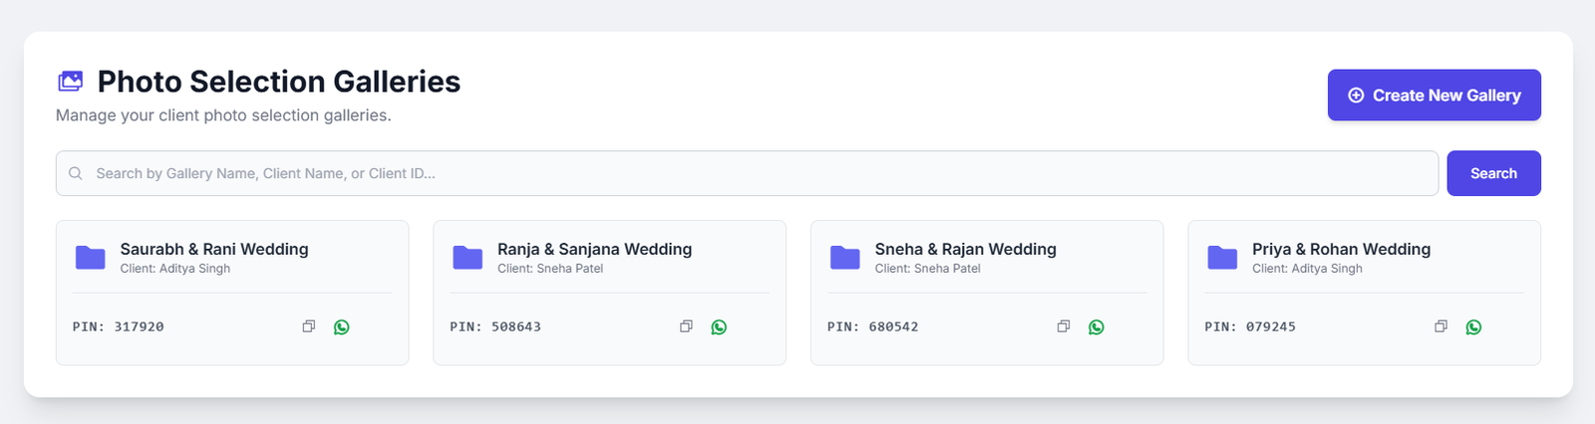Click the Search button
The image size is (1595, 424).
click(x=1493, y=173)
